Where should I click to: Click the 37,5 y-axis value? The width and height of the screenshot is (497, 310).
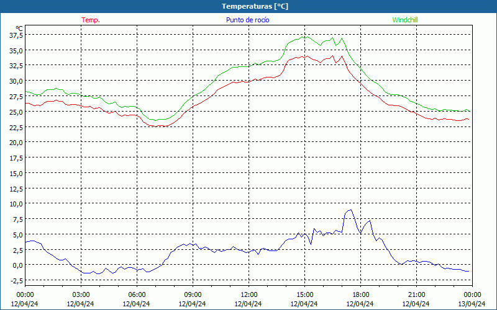(x=16, y=35)
